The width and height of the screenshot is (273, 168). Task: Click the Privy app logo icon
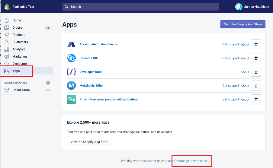point(71,99)
